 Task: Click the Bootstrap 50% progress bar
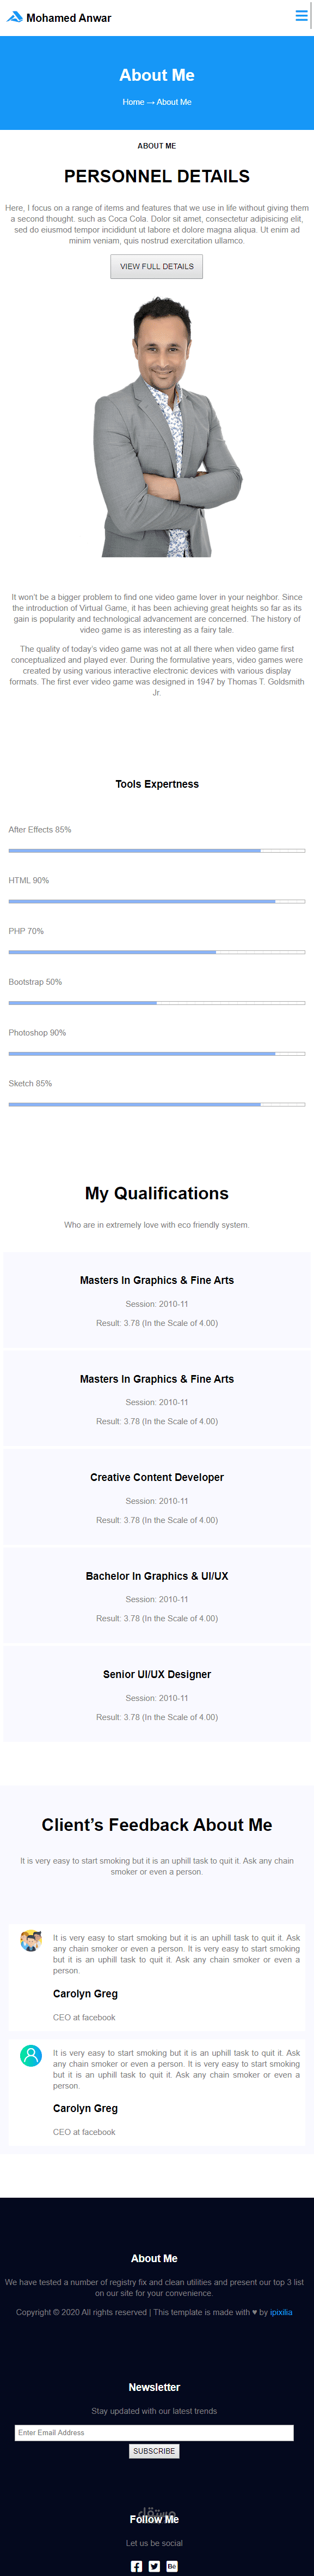pyautogui.click(x=157, y=1003)
